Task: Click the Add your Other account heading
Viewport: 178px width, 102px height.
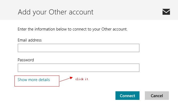Action: [x=56, y=12]
